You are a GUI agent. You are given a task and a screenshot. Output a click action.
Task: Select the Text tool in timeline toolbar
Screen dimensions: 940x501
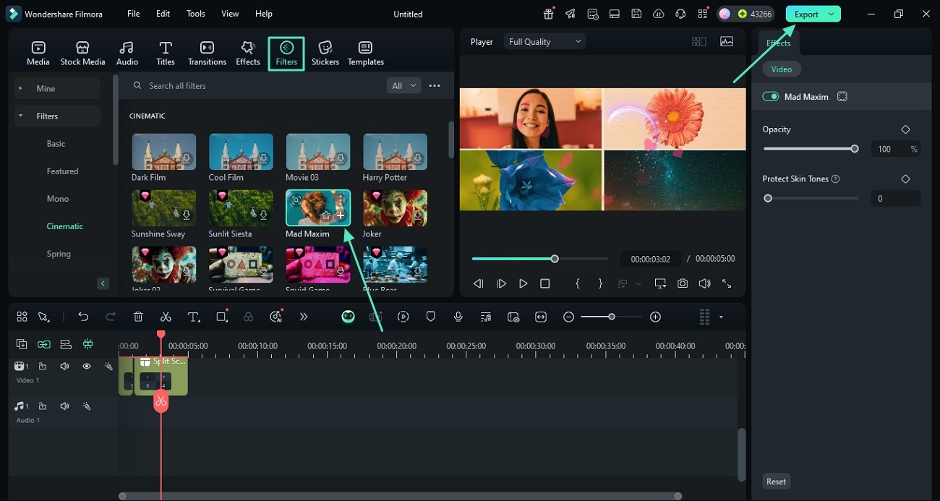click(194, 317)
